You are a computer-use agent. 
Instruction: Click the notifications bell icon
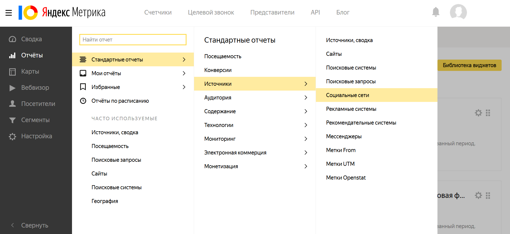(436, 12)
